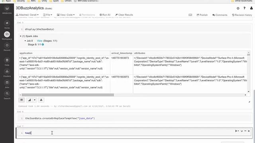Click the notebook page vertical scrollbar

pyautogui.click(x=254, y=116)
